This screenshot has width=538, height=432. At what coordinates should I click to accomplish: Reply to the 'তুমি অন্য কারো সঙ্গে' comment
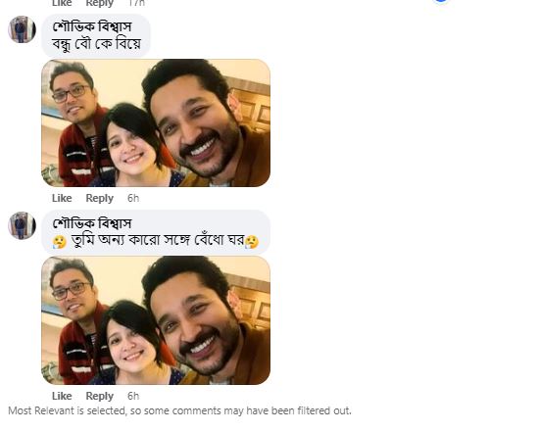[100, 396]
